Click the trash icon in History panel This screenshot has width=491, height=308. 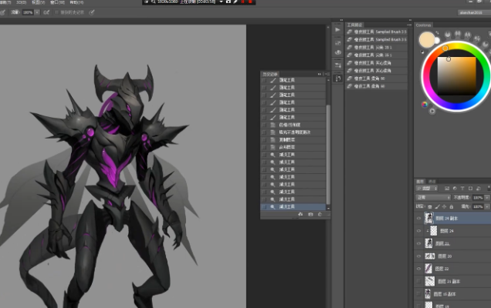coord(321,215)
